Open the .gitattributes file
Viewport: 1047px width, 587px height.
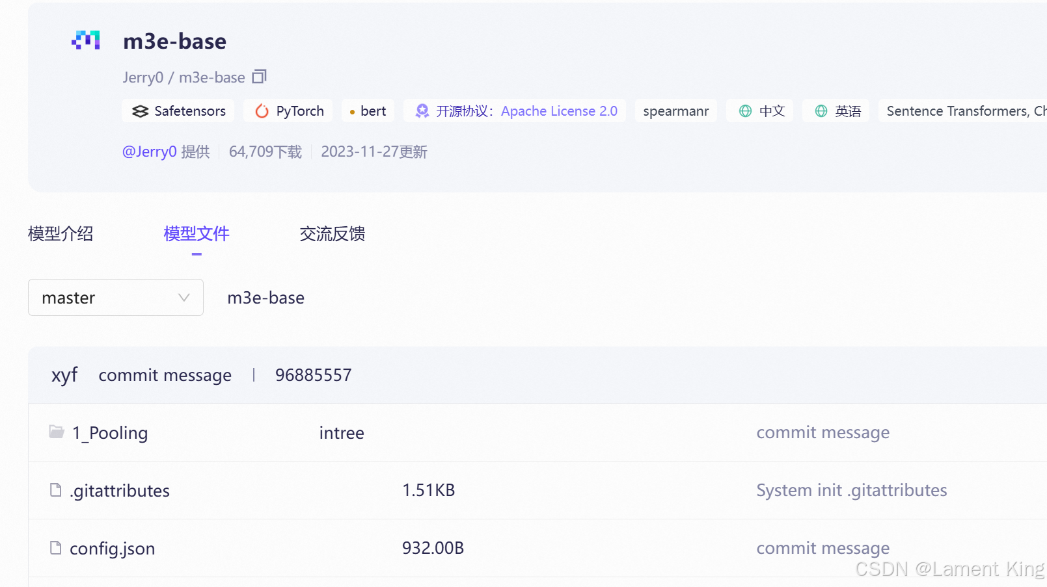120,490
